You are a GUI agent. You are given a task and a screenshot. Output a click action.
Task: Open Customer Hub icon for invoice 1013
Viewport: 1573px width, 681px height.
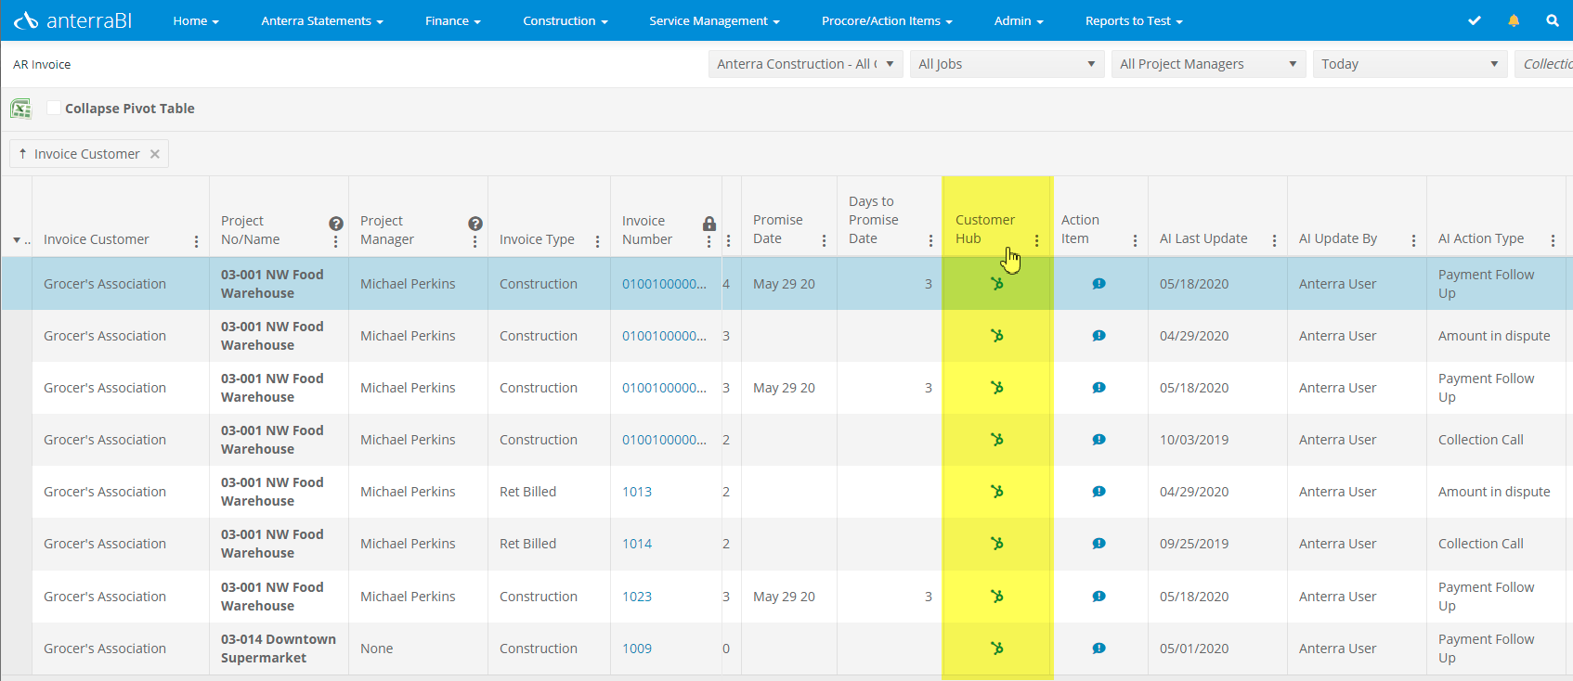click(996, 492)
